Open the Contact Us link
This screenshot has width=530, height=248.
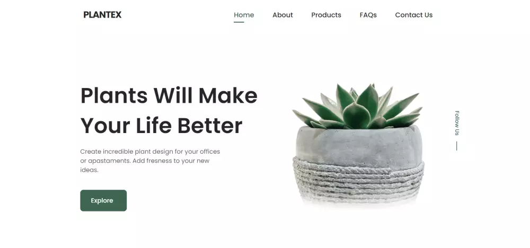point(414,15)
